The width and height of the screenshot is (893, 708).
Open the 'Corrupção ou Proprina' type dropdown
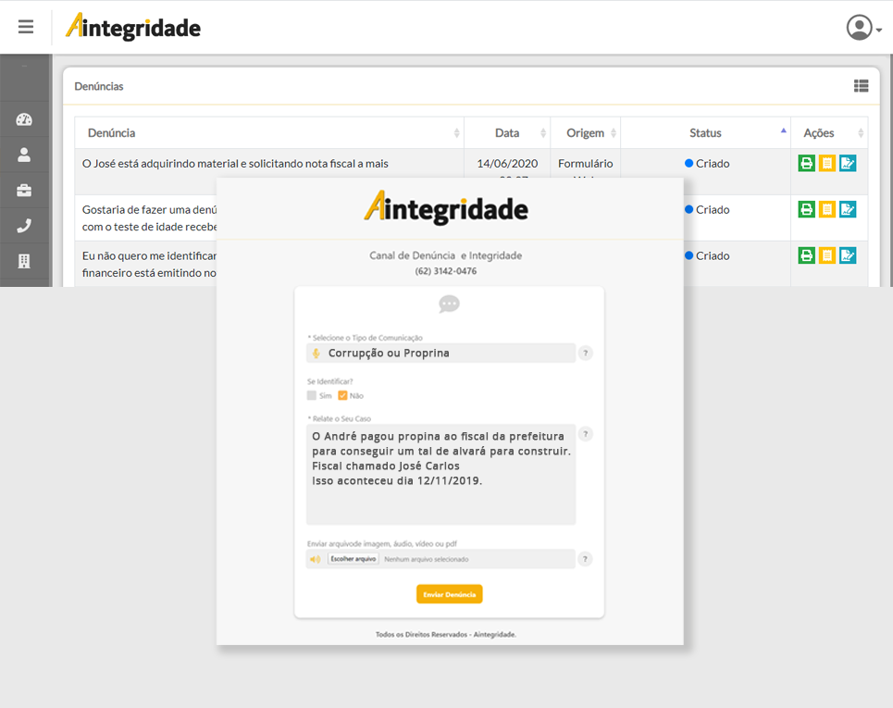tap(440, 354)
